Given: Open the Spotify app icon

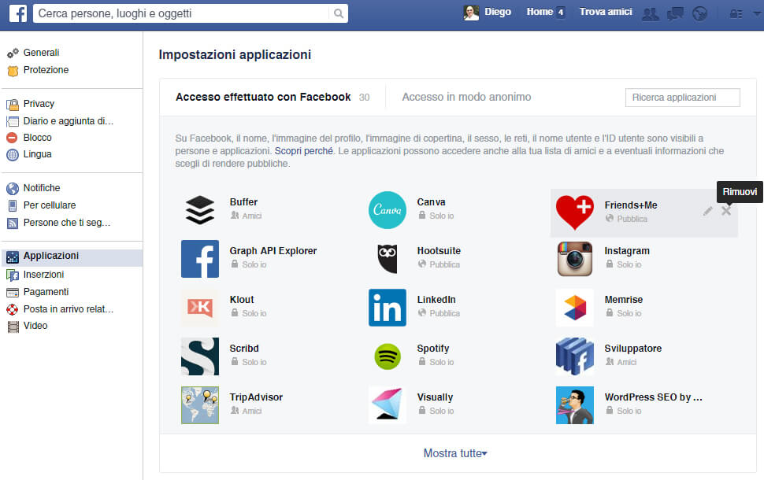Looking at the screenshot, I should click(x=387, y=356).
